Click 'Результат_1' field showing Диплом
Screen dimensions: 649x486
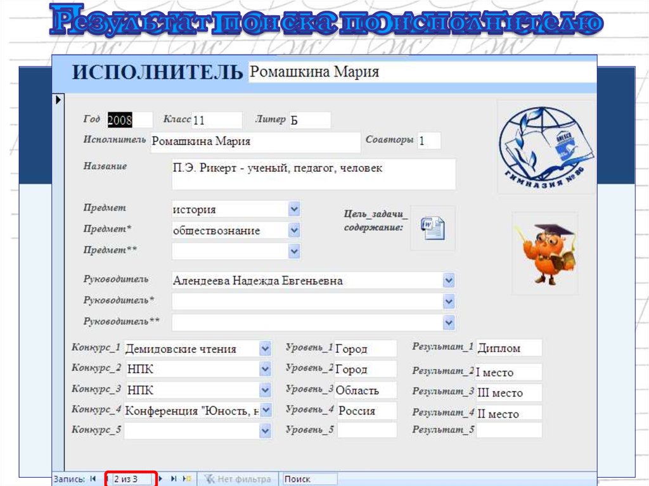click(x=509, y=348)
